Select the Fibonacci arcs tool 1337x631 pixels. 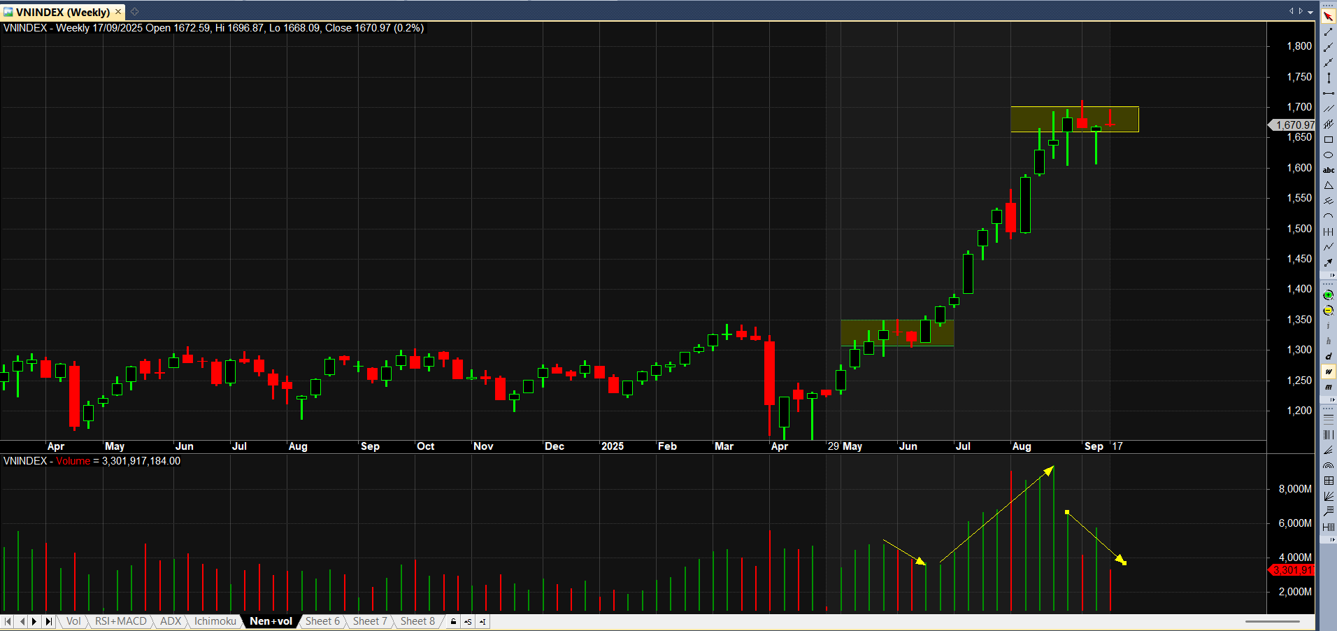[1329, 465]
